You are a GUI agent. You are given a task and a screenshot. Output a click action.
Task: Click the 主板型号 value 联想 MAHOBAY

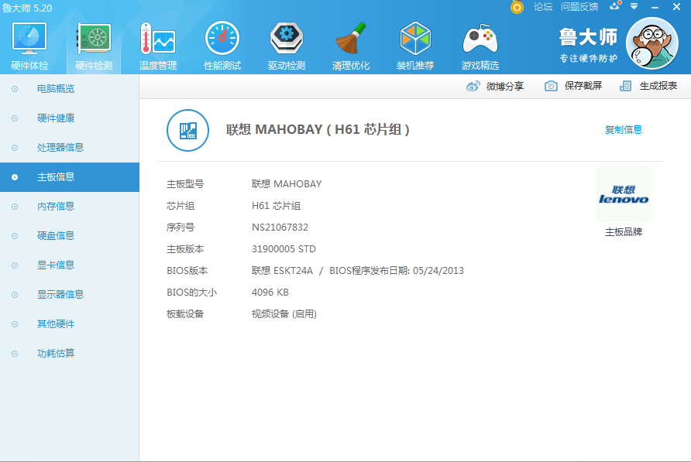(x=287, y=184)
